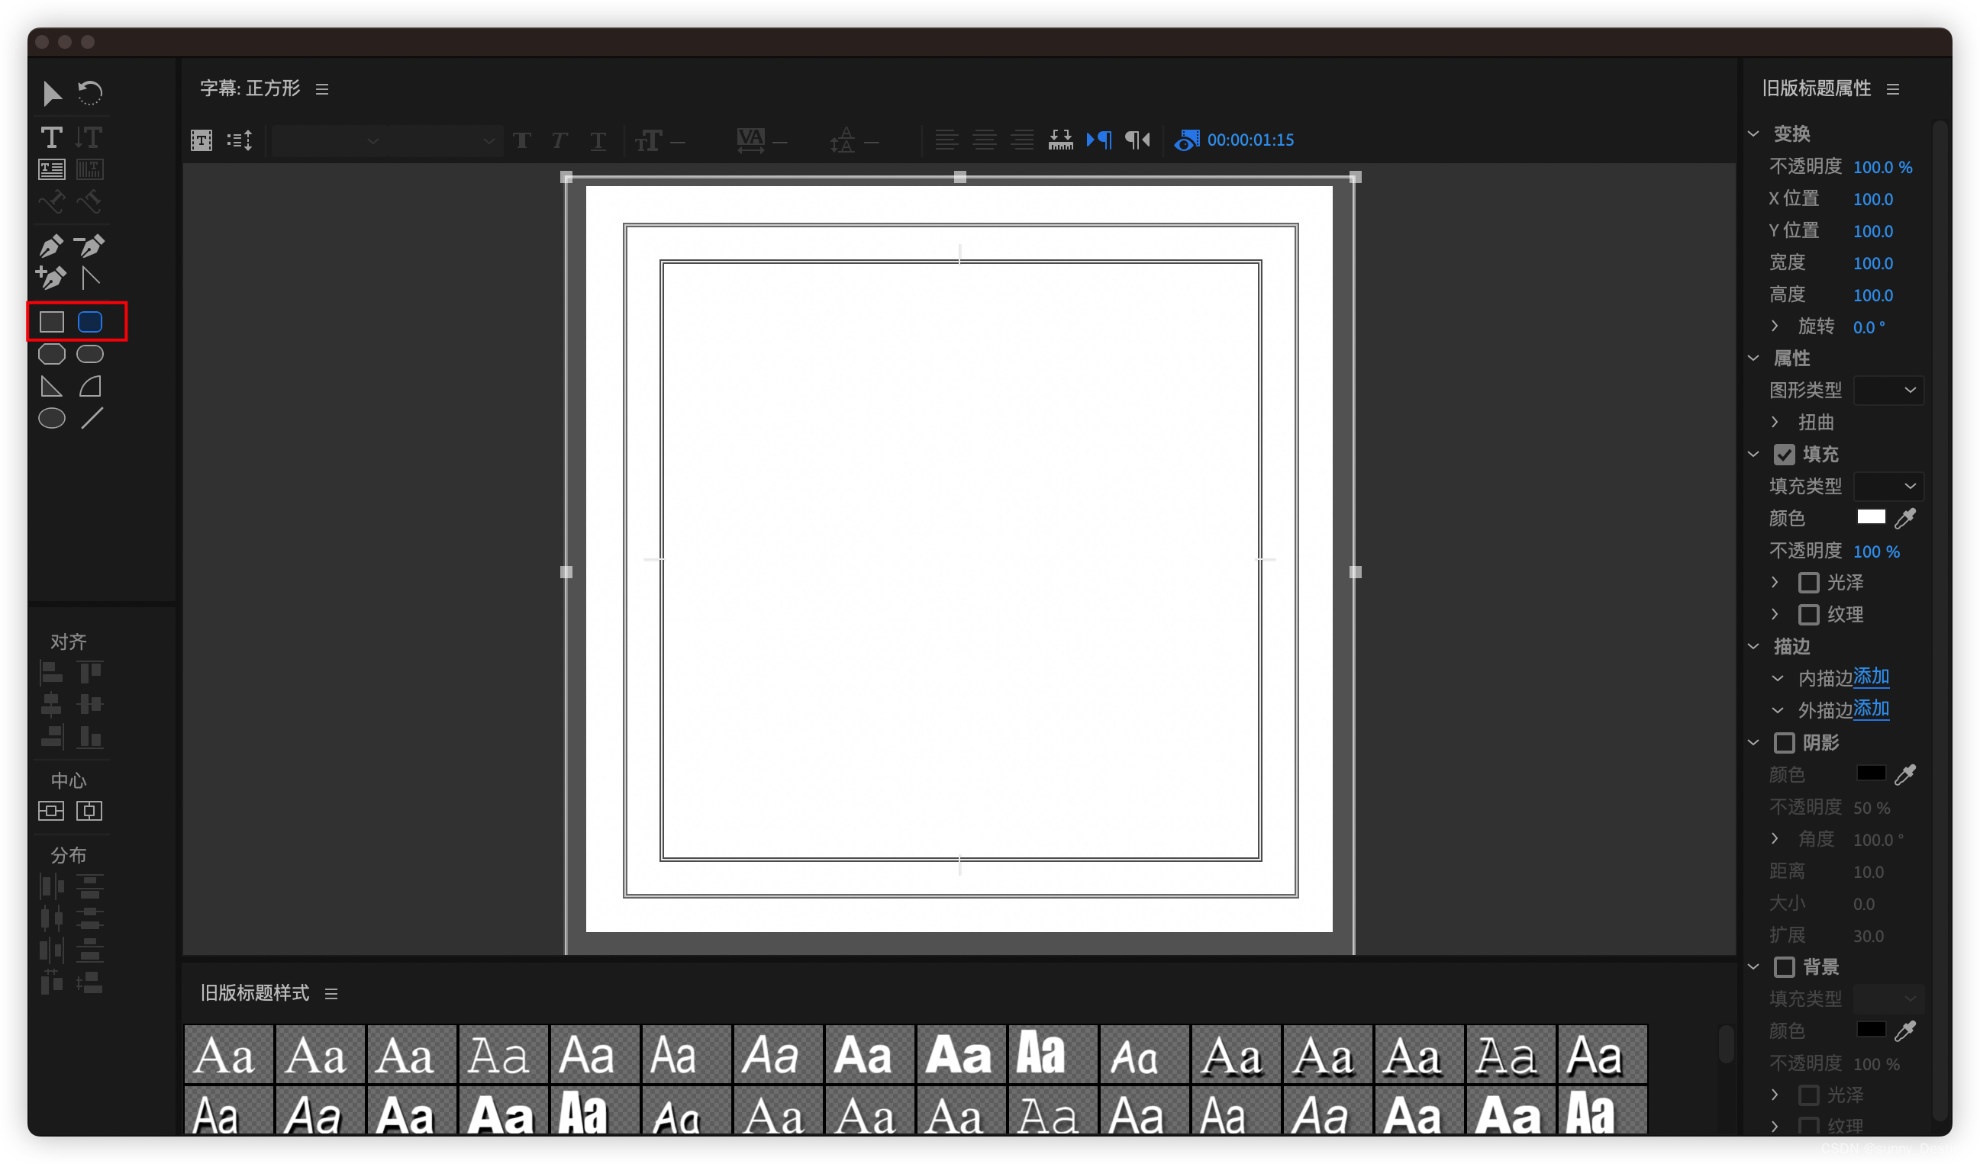1980x1164 pixels.
Task: Enable the 背景 background checkbox
Action: (x=1784, y=967)
